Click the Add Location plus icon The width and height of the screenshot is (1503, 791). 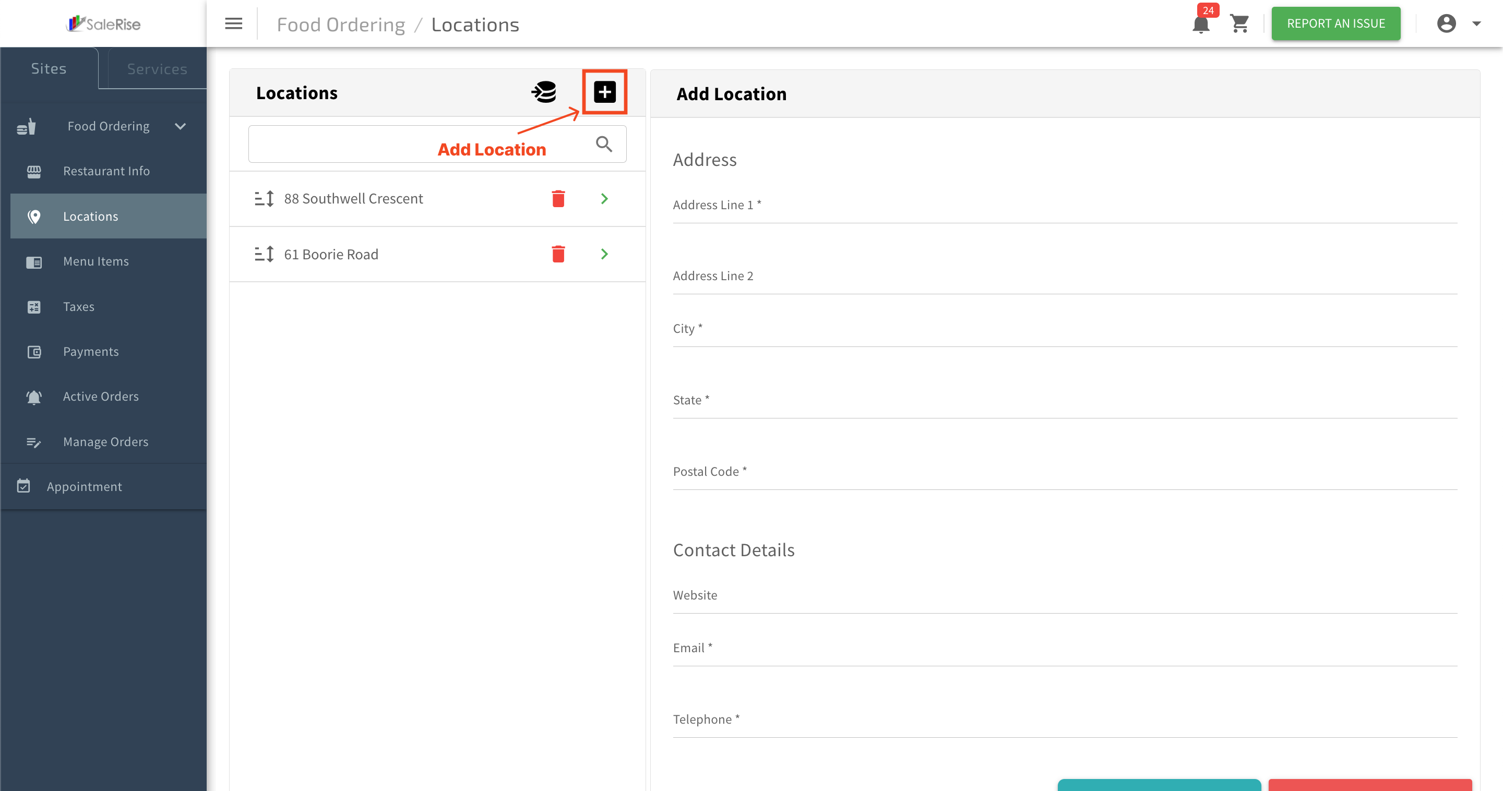pyautogui.click(x=604, y=92)
